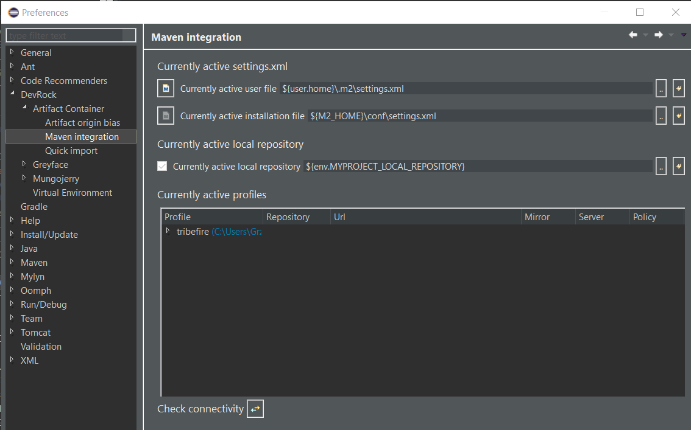This screenshot has height=430, width=691.
Task: Click the local repository path field
Action: point(477,166)
